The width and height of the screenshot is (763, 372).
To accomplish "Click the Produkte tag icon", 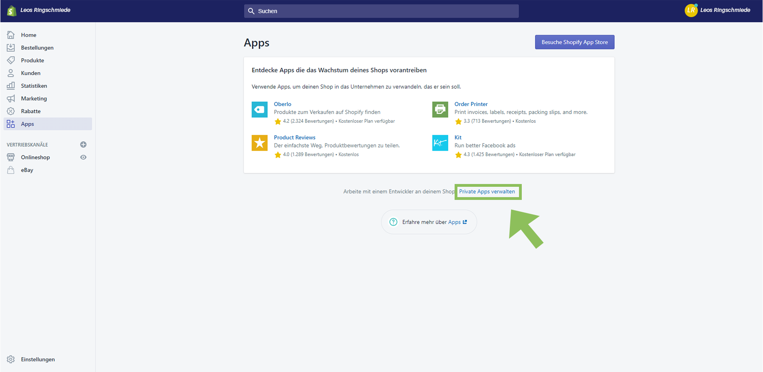I will coord(11,60).
